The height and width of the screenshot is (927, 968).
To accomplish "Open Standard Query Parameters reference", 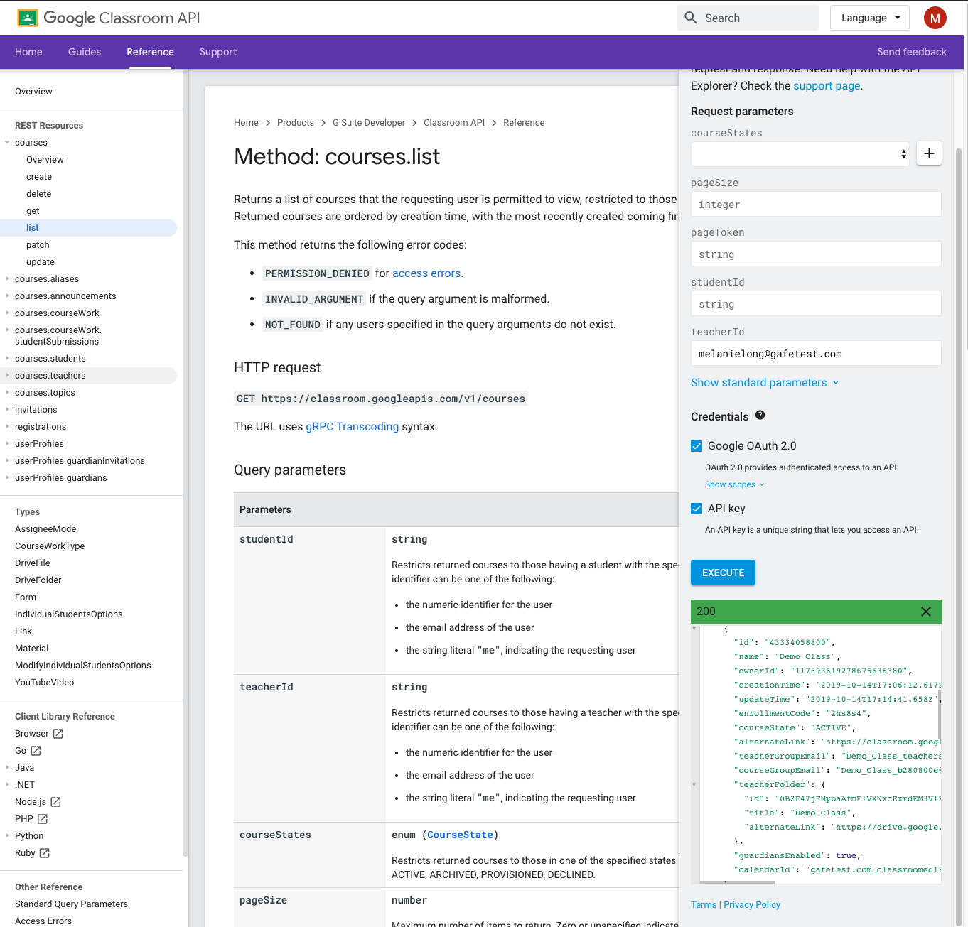I will tap(71, 904).
